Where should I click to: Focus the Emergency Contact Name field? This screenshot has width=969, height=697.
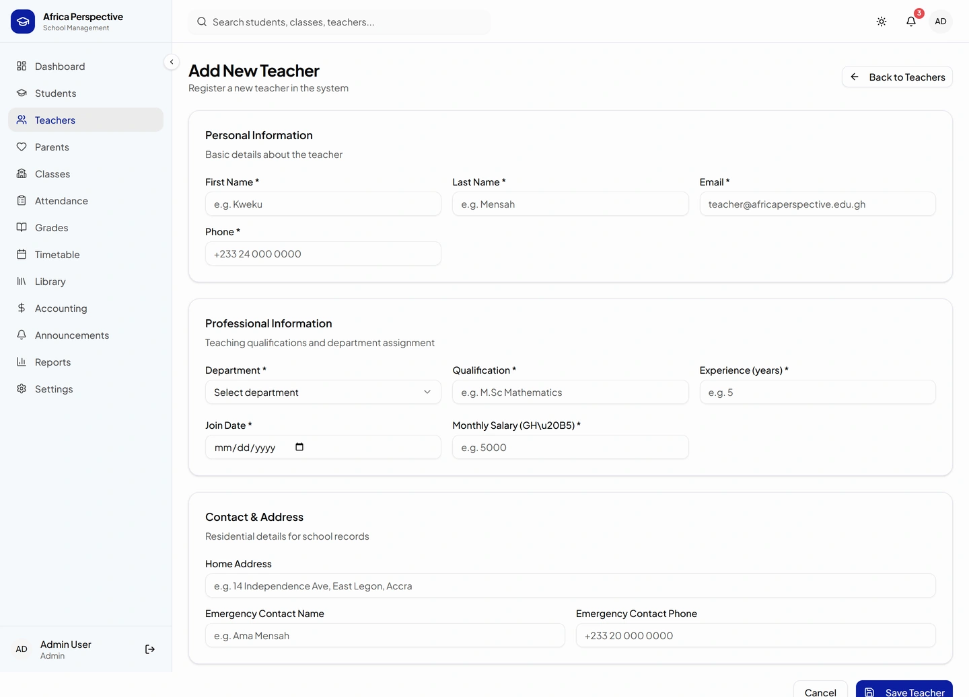click(385, 635)
